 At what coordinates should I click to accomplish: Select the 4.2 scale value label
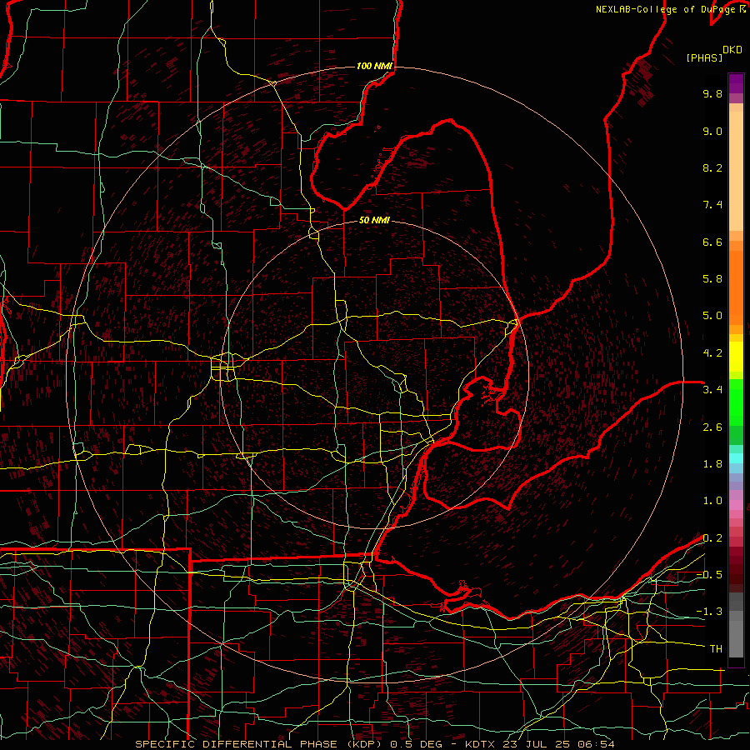tap(712, 353)
